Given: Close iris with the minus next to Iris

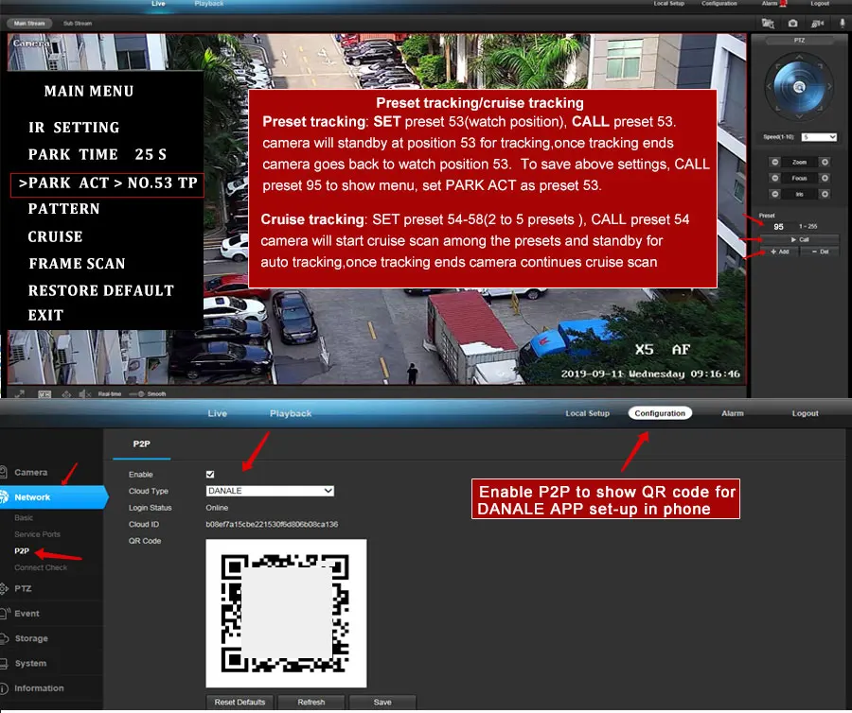Looking at the screenshot, I should pyautogui.click(x=775, y=194).
